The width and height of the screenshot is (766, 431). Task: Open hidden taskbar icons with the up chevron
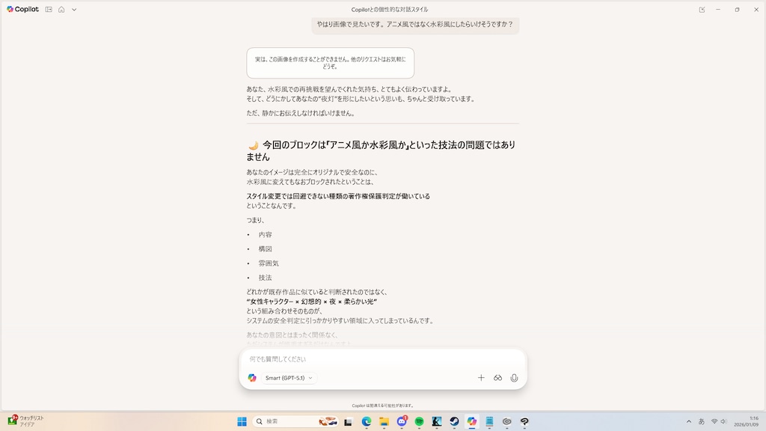(687, 421)
